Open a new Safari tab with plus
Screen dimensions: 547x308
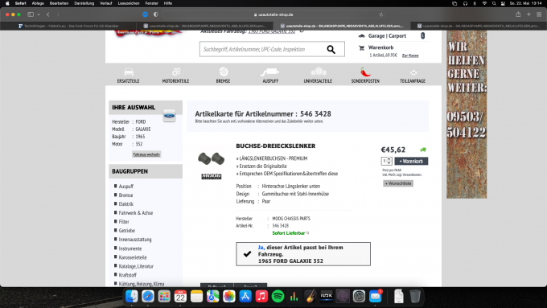[x=528, y=14]
